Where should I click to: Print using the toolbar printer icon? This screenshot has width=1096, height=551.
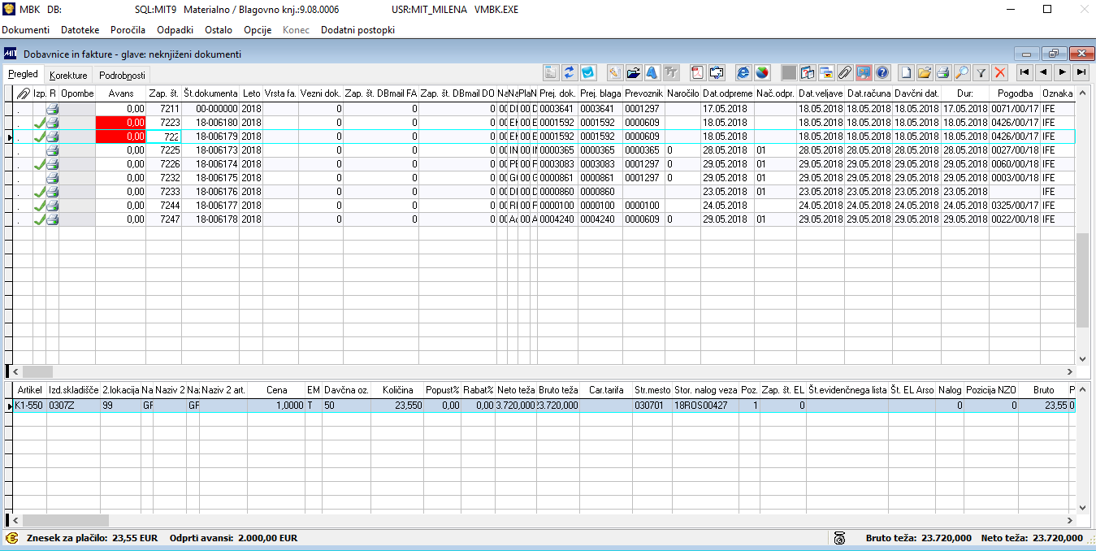[942, 72]
